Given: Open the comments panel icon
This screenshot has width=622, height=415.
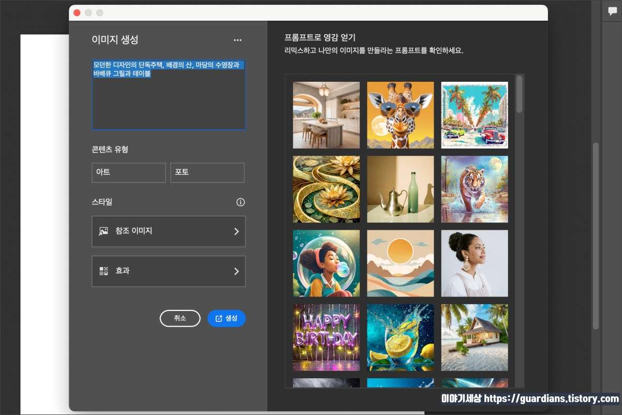Looking at the screenshot, I should pyautogui.click(x=612, y=11).
